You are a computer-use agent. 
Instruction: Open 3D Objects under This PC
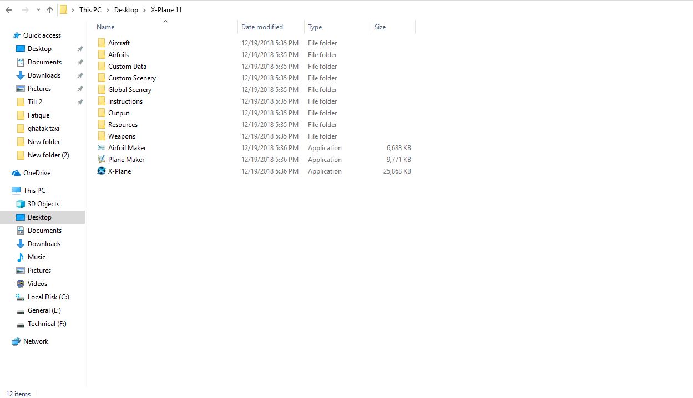pos(43,204)
